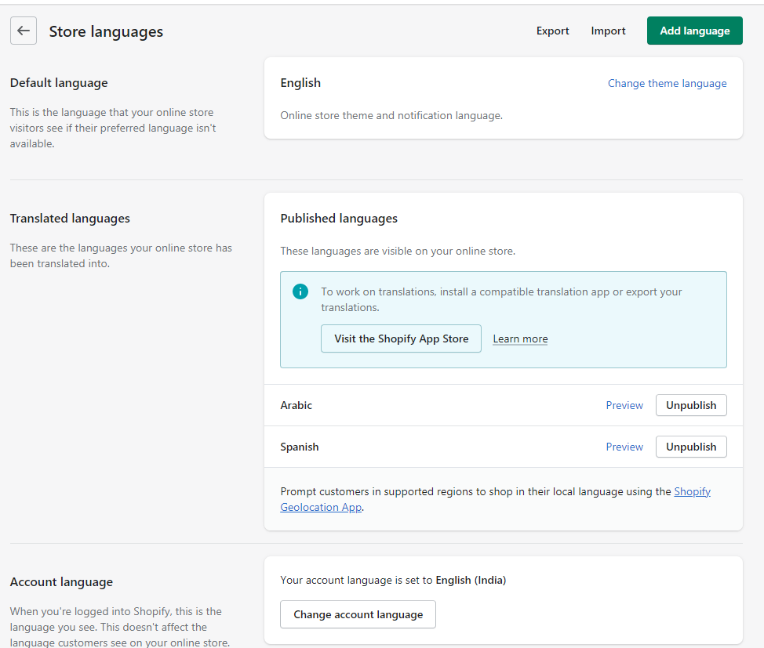The height and width of the screenshot is (648, 764).
Task: Click the English default language label
Action: click(x=300, y=83)
